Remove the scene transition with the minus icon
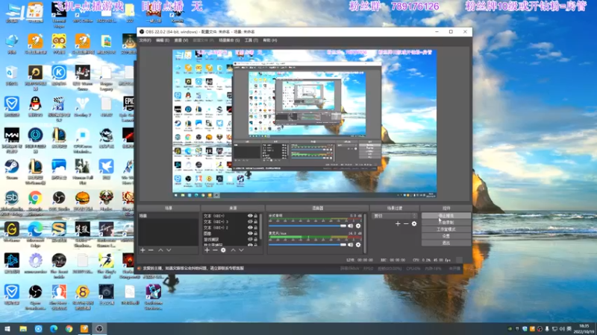 coord(406,224)
